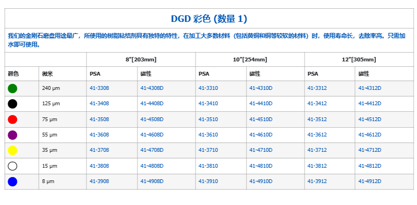The image size is (417, 205).
Task: Click the blue color circle
Action: tap(13, 181)
